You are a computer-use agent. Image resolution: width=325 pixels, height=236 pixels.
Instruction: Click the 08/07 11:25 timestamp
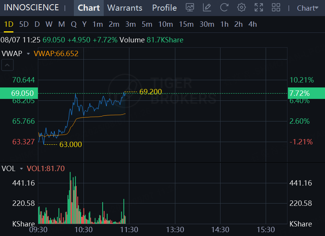(x=20, y=40)
